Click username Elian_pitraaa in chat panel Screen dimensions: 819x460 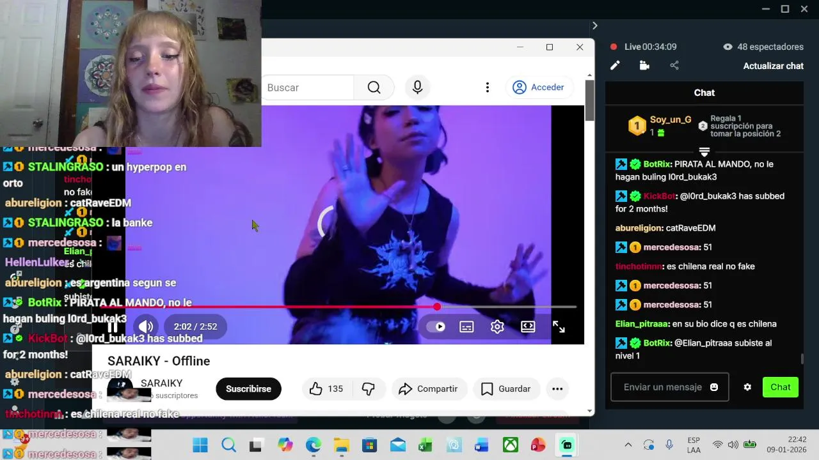tap(642, 324)
